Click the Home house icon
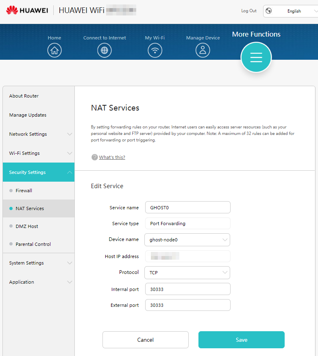The height and width of the screenshot is (356, 318). tap(54, 50)
